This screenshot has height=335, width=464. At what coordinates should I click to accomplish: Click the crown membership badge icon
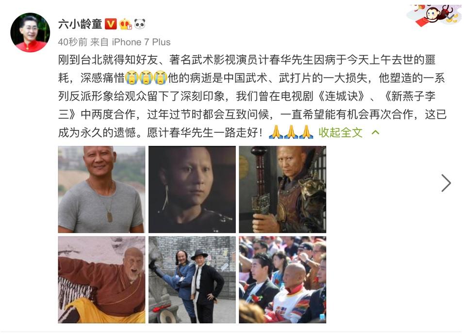pos(125,24)
